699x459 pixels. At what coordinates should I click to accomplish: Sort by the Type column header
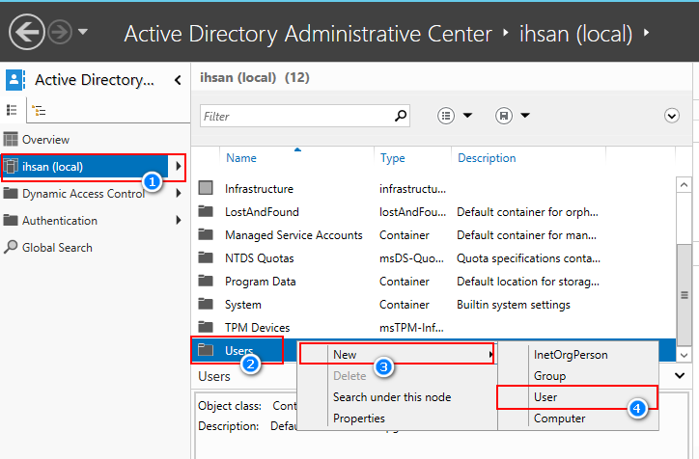point(392,158)
